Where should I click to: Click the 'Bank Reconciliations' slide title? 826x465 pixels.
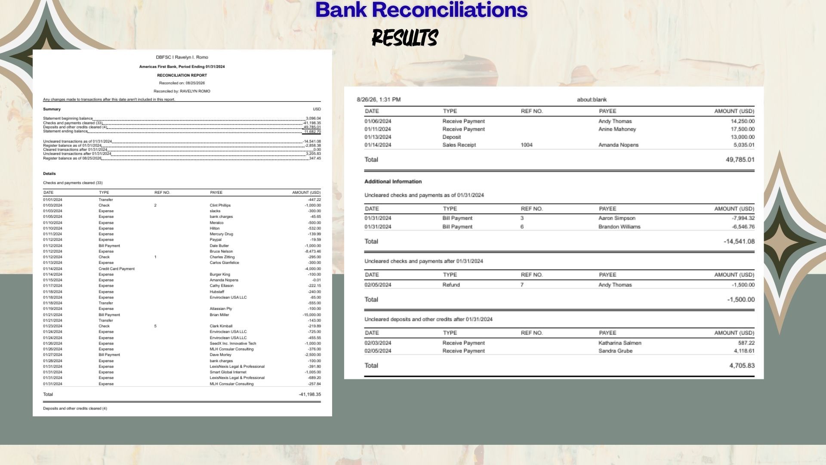tap(421, 10)
